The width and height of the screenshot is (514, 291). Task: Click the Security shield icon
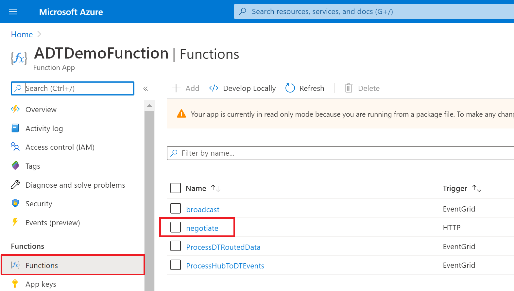click(15, 203)
